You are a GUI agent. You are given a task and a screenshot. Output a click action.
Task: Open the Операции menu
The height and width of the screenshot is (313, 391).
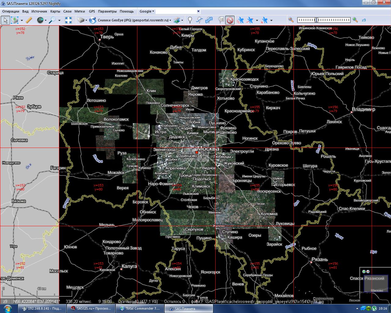(10, 11)
